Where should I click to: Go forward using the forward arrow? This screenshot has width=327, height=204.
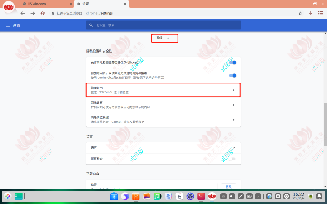point(33,13)
